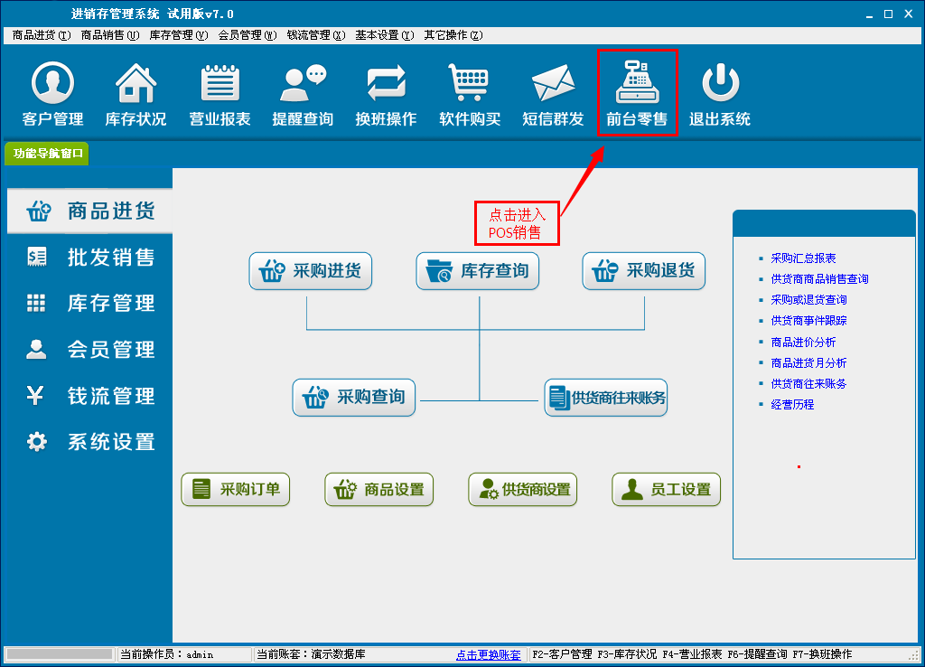Click 退出系统 power icon

720,84
